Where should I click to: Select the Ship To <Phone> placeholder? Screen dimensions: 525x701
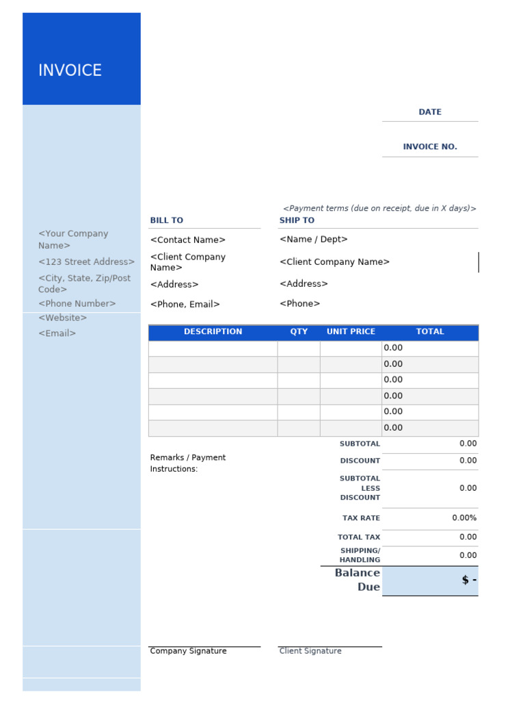pyautogui.click(x=299, y=303)
